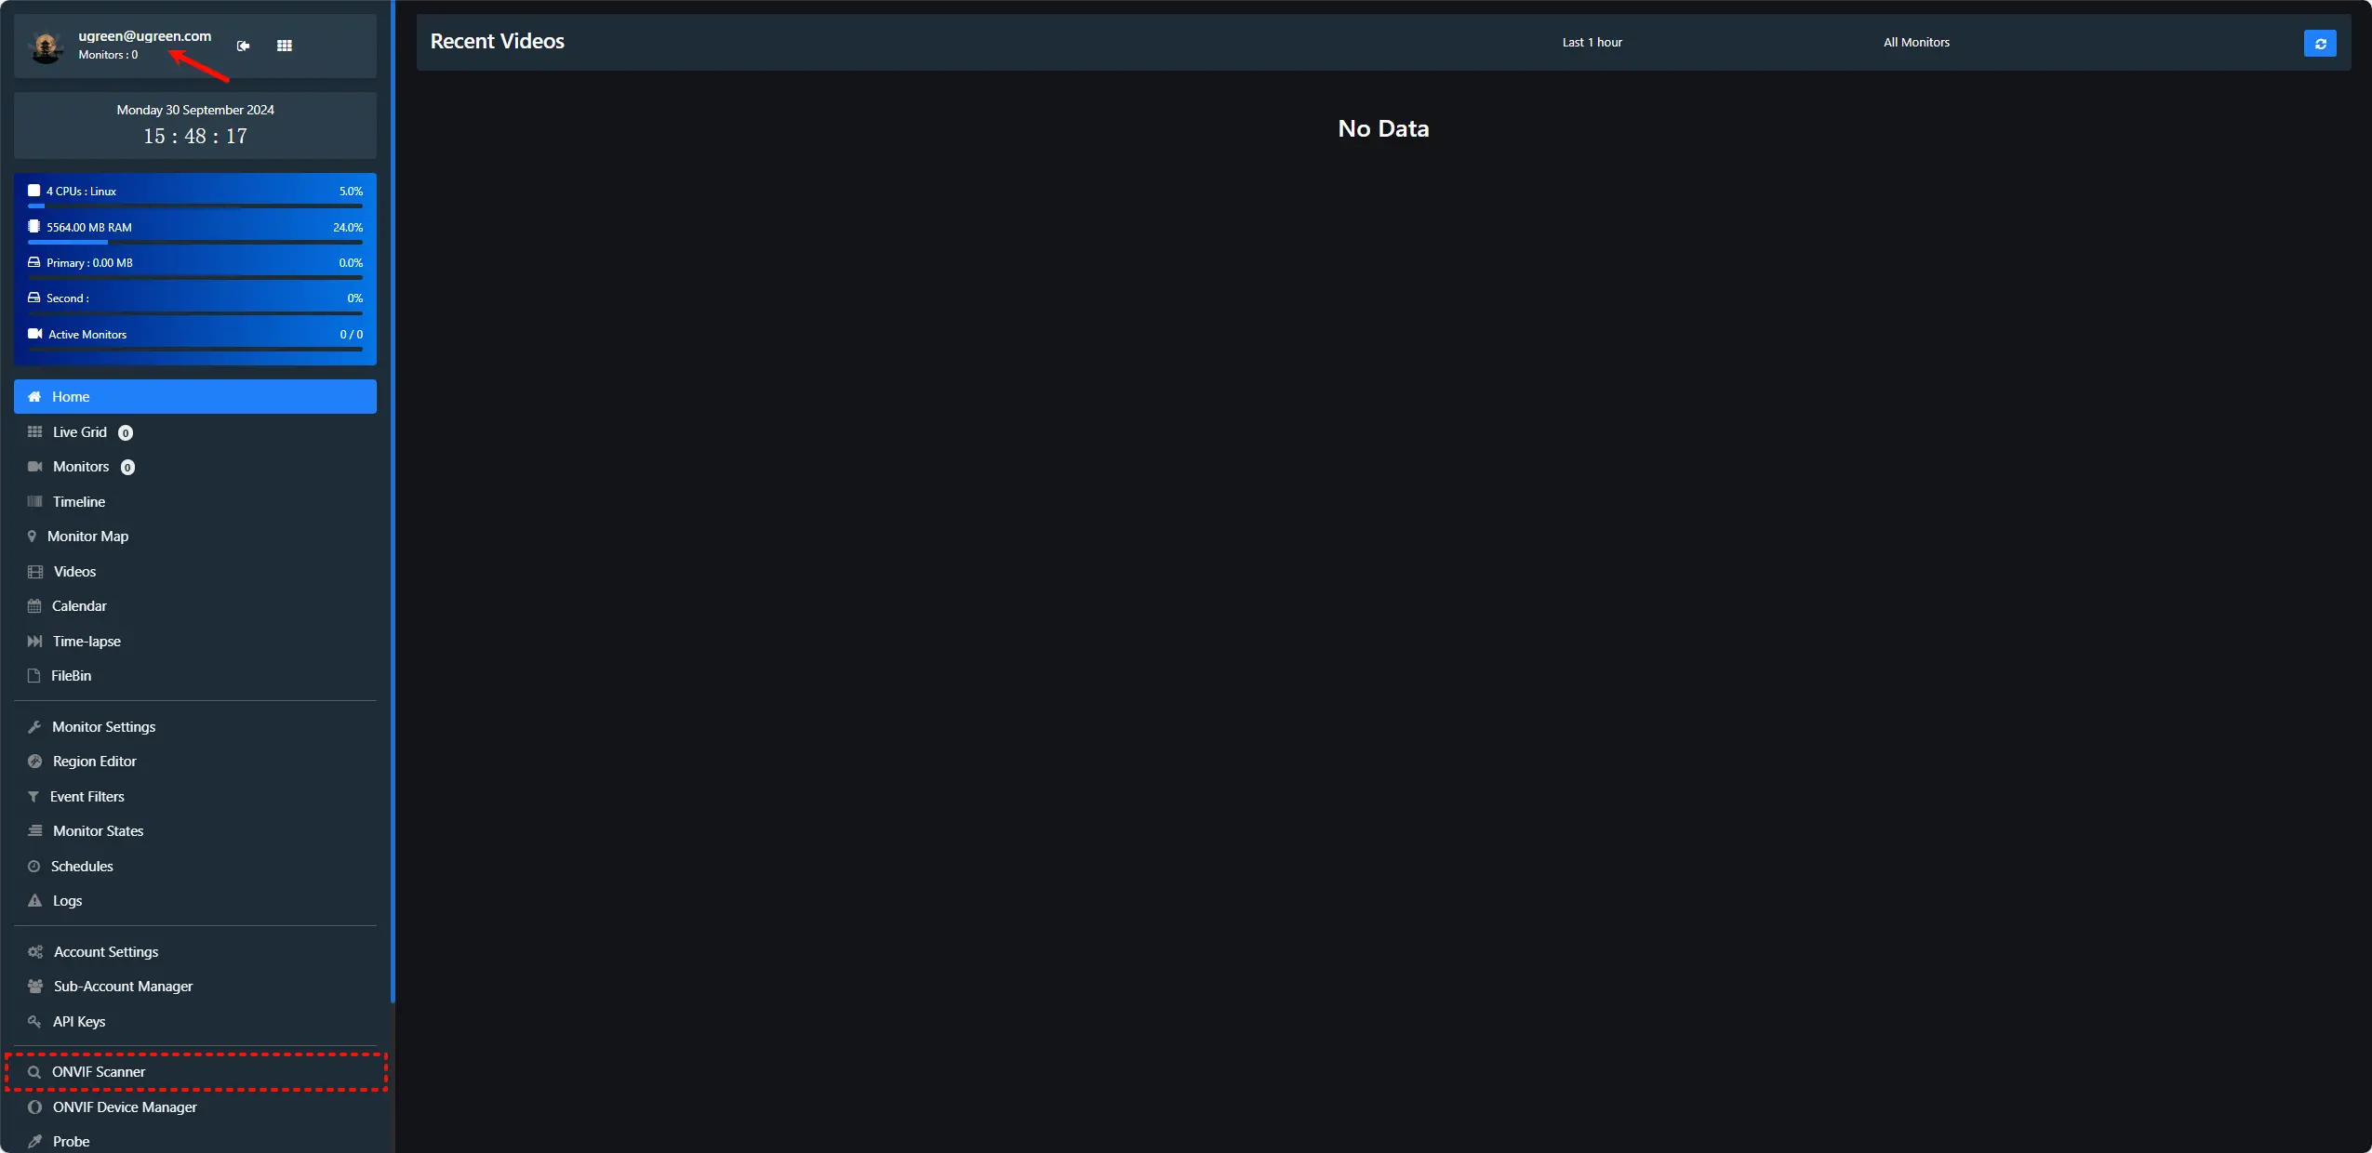
Task: Open Sub-Account Manager
Action: 123,987
